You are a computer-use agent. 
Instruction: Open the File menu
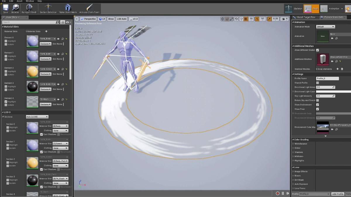(x=4, y=1)
